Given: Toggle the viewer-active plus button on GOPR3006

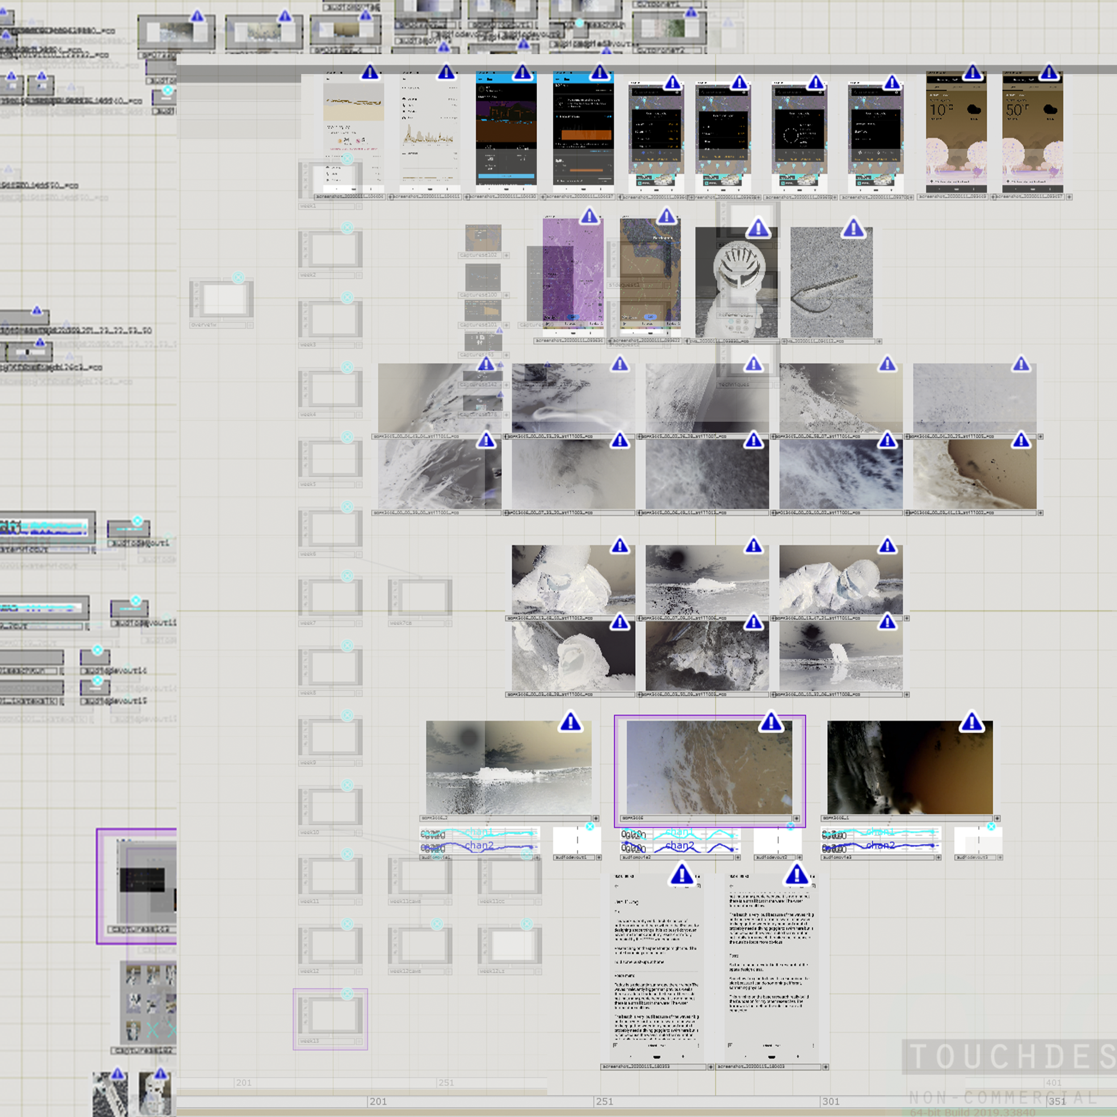Looking at the screenshot, I should point(796,819).
